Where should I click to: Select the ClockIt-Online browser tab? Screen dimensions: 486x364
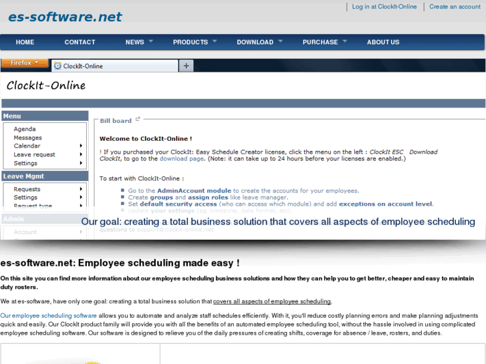click(x=115, y=65)
